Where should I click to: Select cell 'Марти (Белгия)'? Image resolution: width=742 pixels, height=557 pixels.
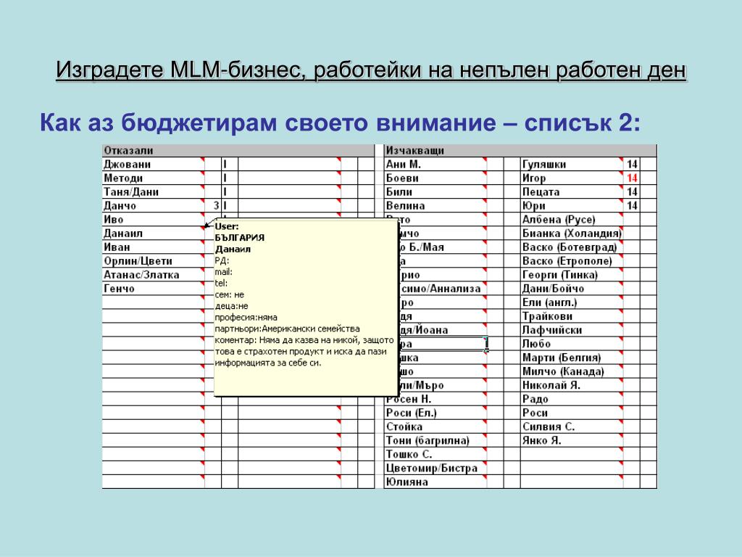(572, 358)
